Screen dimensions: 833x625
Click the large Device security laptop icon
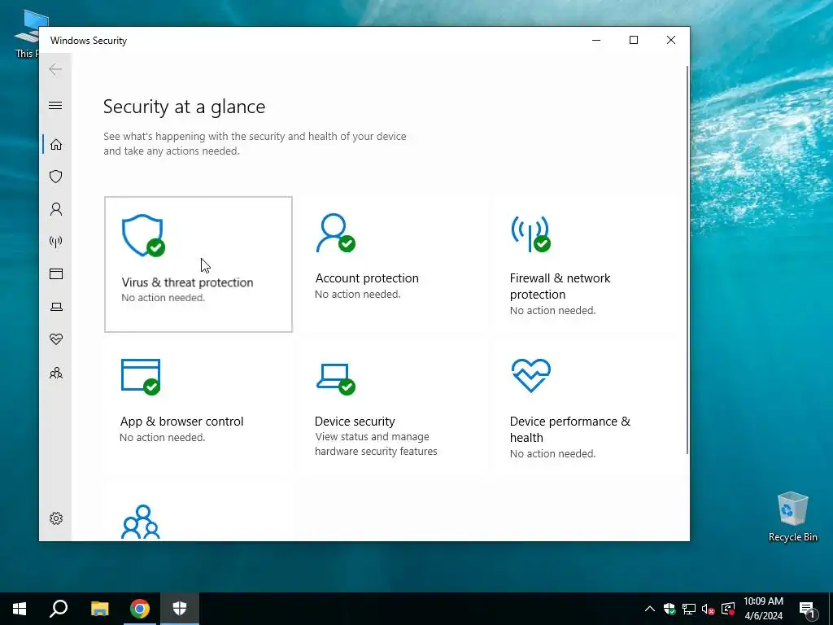point(336,379)
